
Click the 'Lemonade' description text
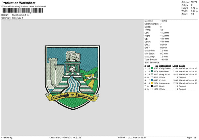pyautogui.click(x=165, y=84)
